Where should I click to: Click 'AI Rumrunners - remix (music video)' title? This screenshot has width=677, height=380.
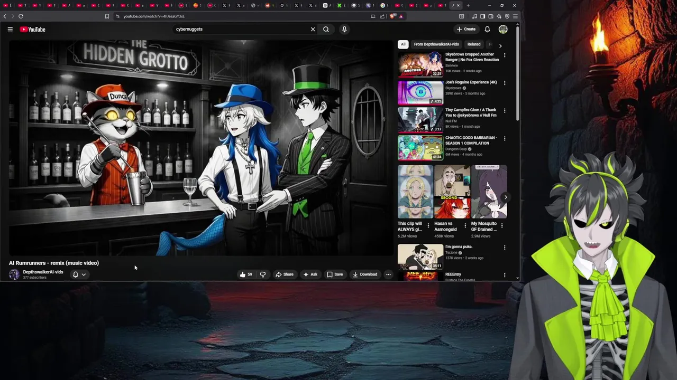point(54,263)
